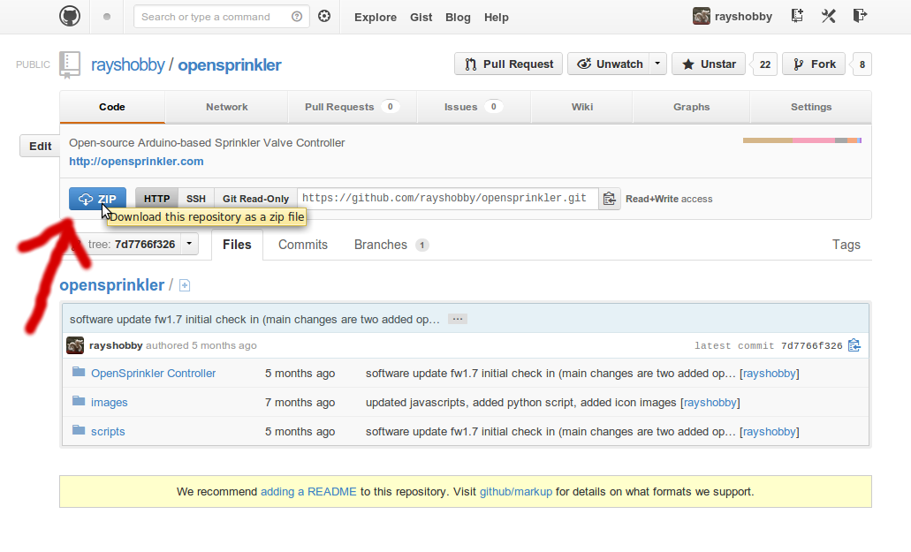This screenshot has height=552, width=911.
Task: Open account settings tools icon
Action: 829,16
